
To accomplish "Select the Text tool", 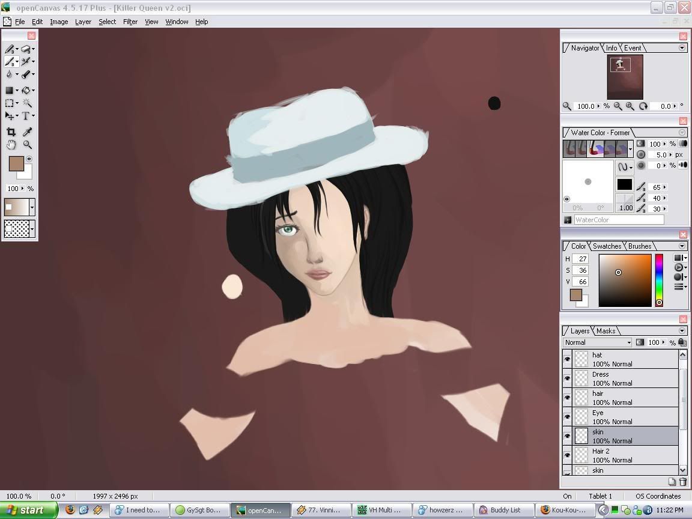I will click(26, 116).
